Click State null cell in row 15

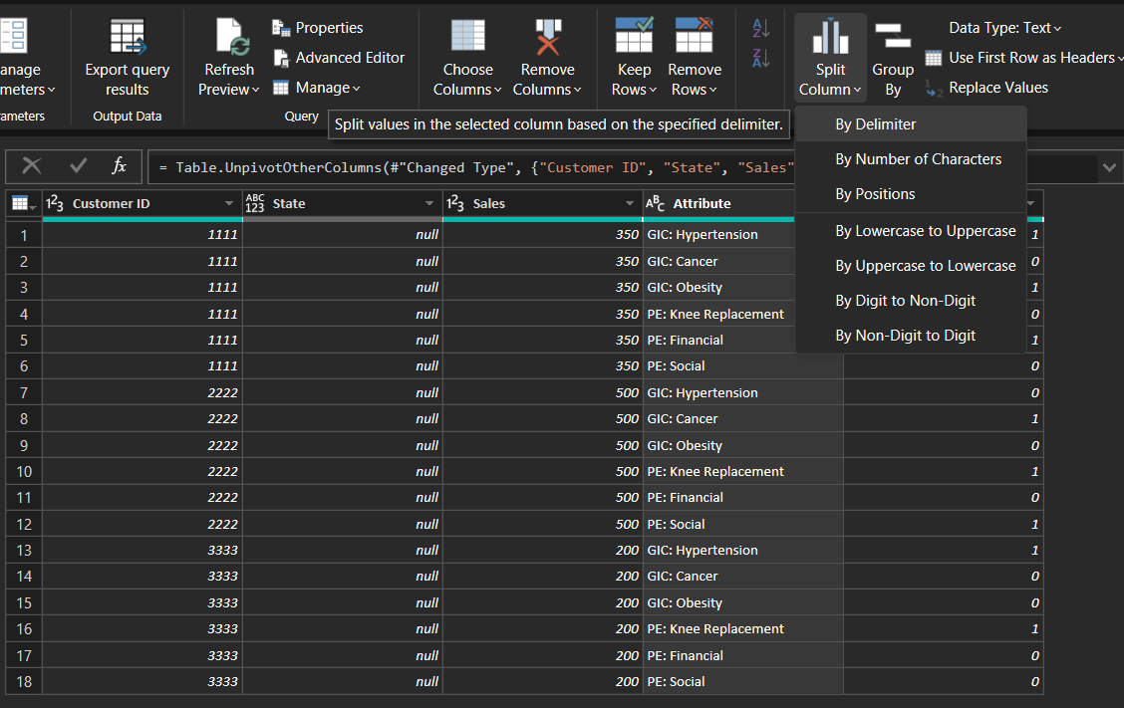click(343, 602)
